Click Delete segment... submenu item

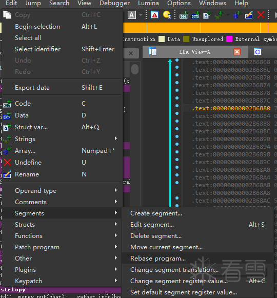tap(197, 236)
